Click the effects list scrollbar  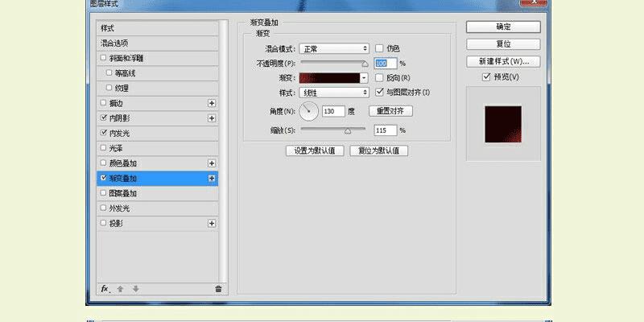[223, 151]
